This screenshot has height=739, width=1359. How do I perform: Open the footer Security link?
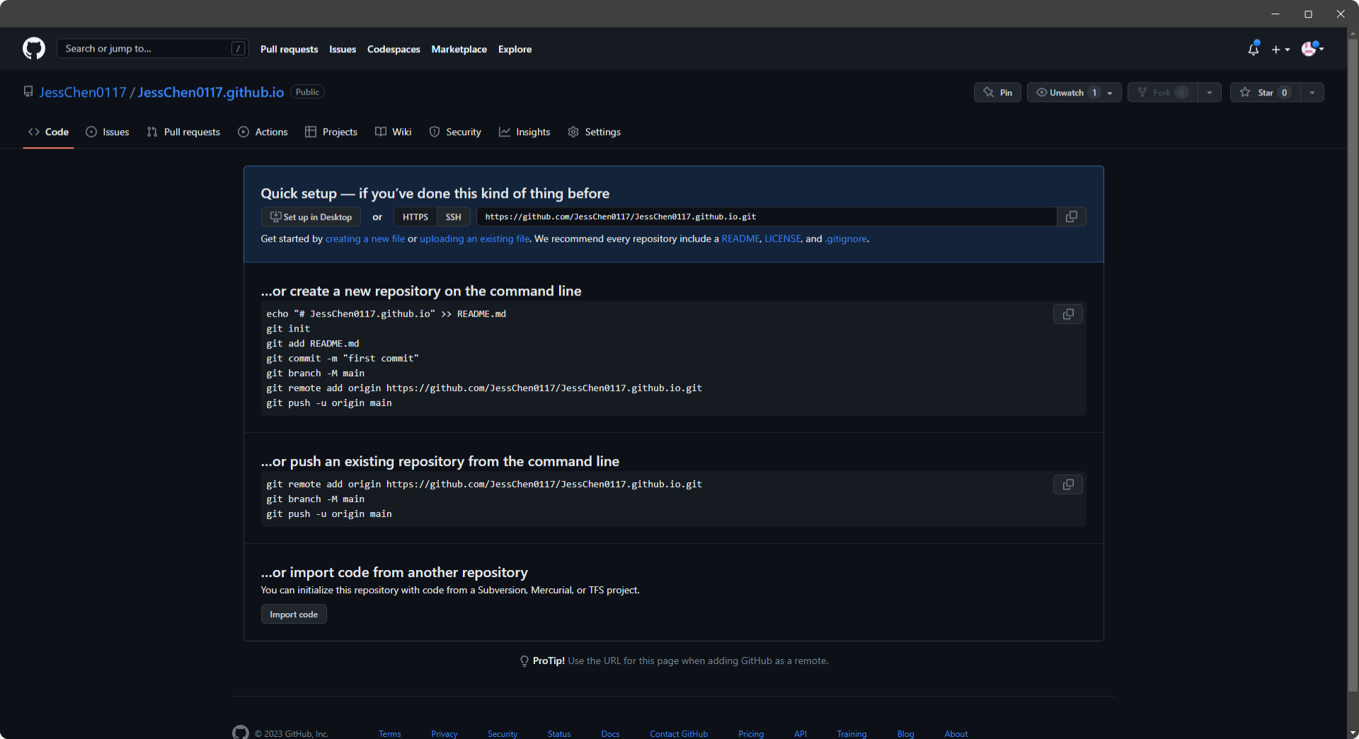503,734
